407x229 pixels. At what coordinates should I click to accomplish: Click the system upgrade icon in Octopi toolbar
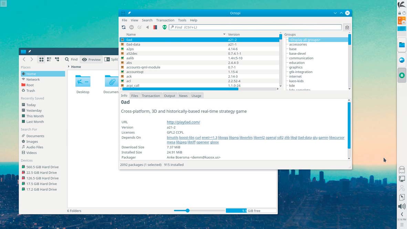pyautogui.click(x=132, y=27)
